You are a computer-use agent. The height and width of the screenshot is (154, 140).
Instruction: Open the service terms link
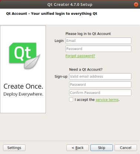click(107, 100)
